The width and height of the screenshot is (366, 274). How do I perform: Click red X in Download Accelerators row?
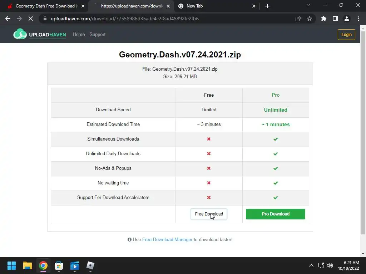pyautogui.click(x=209, y=197)
